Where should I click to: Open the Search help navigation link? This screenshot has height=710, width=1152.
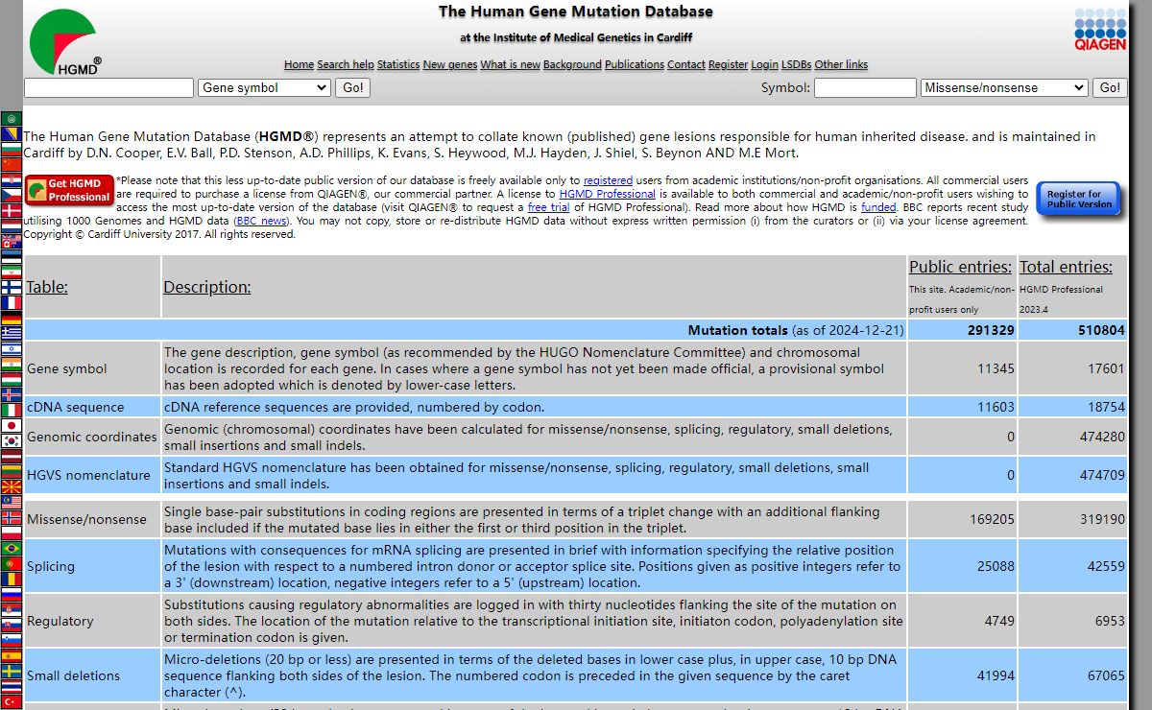[x=346, y=64]
